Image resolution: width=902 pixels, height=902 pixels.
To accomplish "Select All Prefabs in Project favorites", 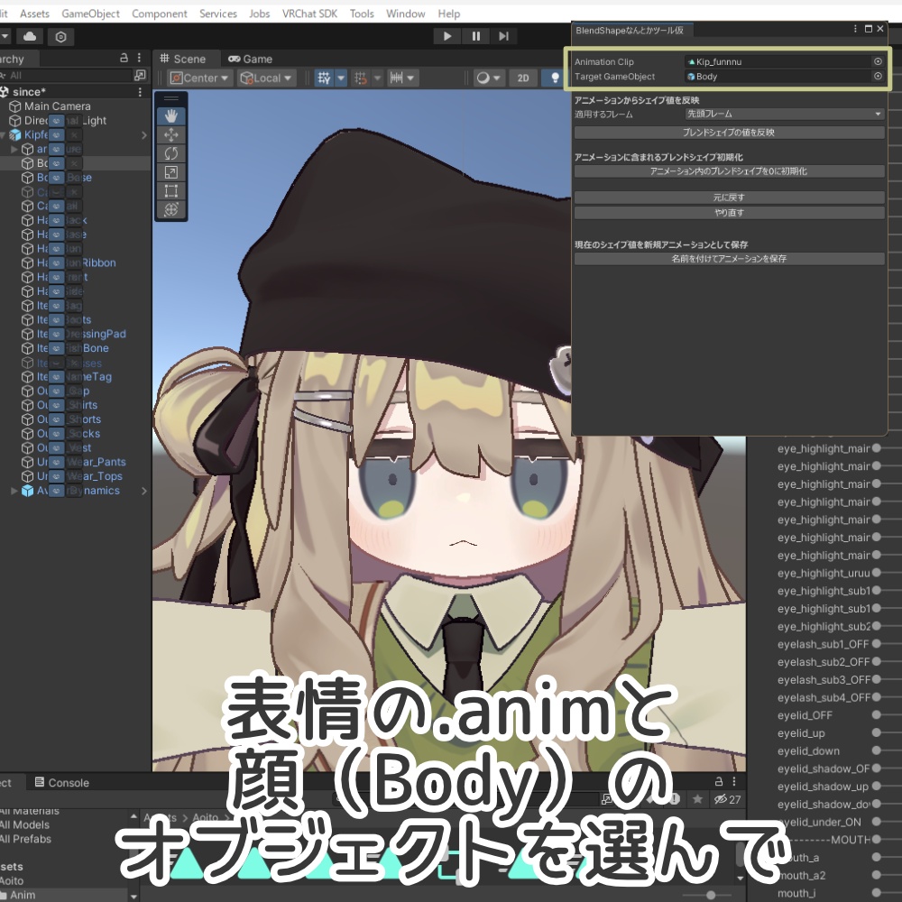I will click(x=25, y=839).
